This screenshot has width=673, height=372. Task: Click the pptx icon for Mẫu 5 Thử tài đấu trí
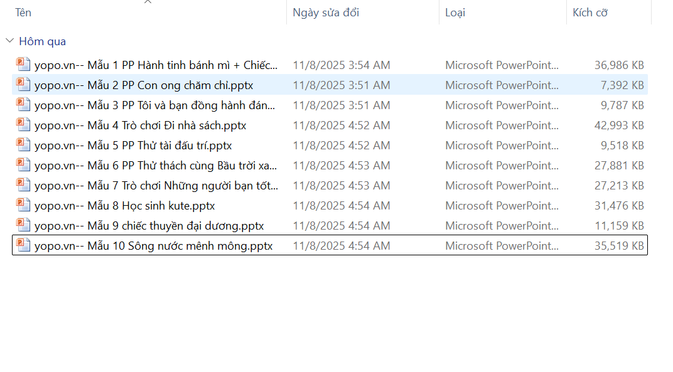23,145
